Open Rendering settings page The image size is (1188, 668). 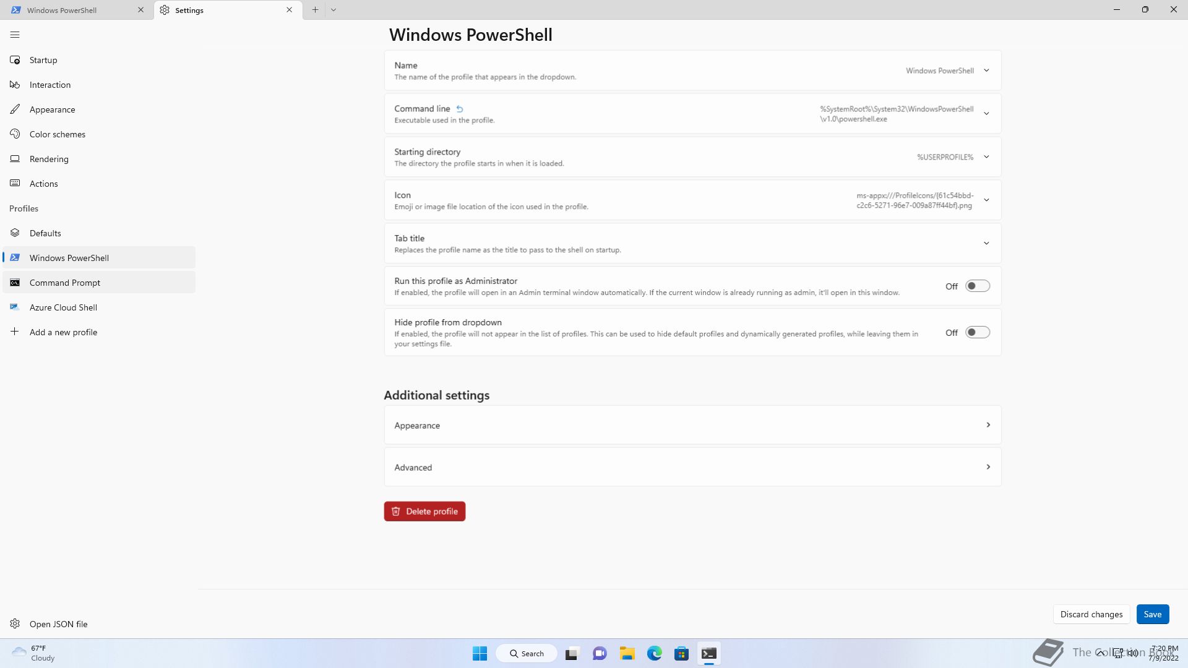[x=99, y=159]
